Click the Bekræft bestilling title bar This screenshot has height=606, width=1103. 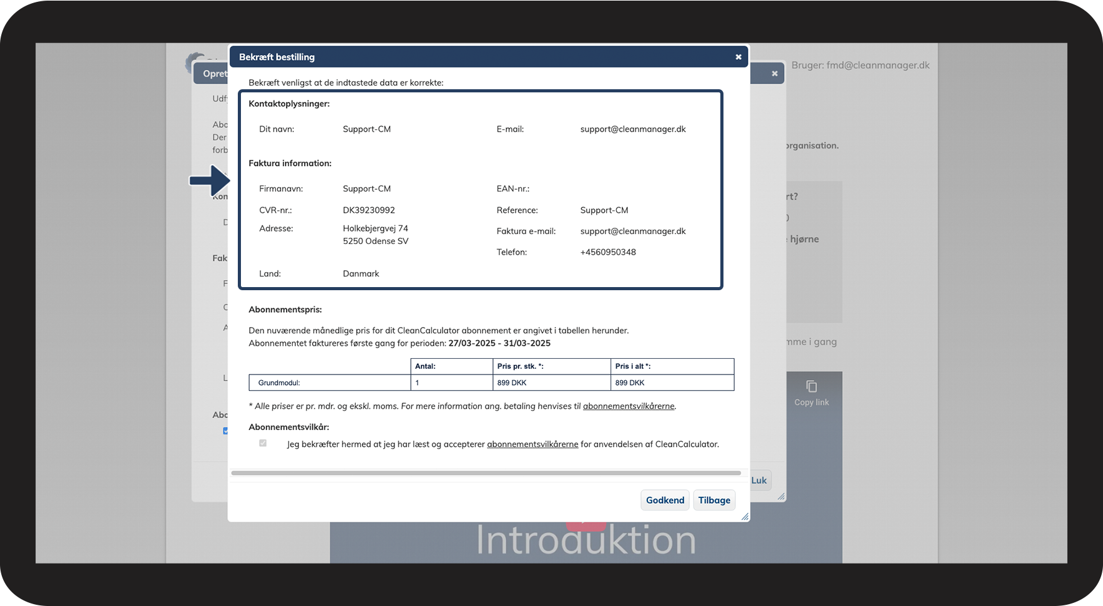click(x=487, y=57)
